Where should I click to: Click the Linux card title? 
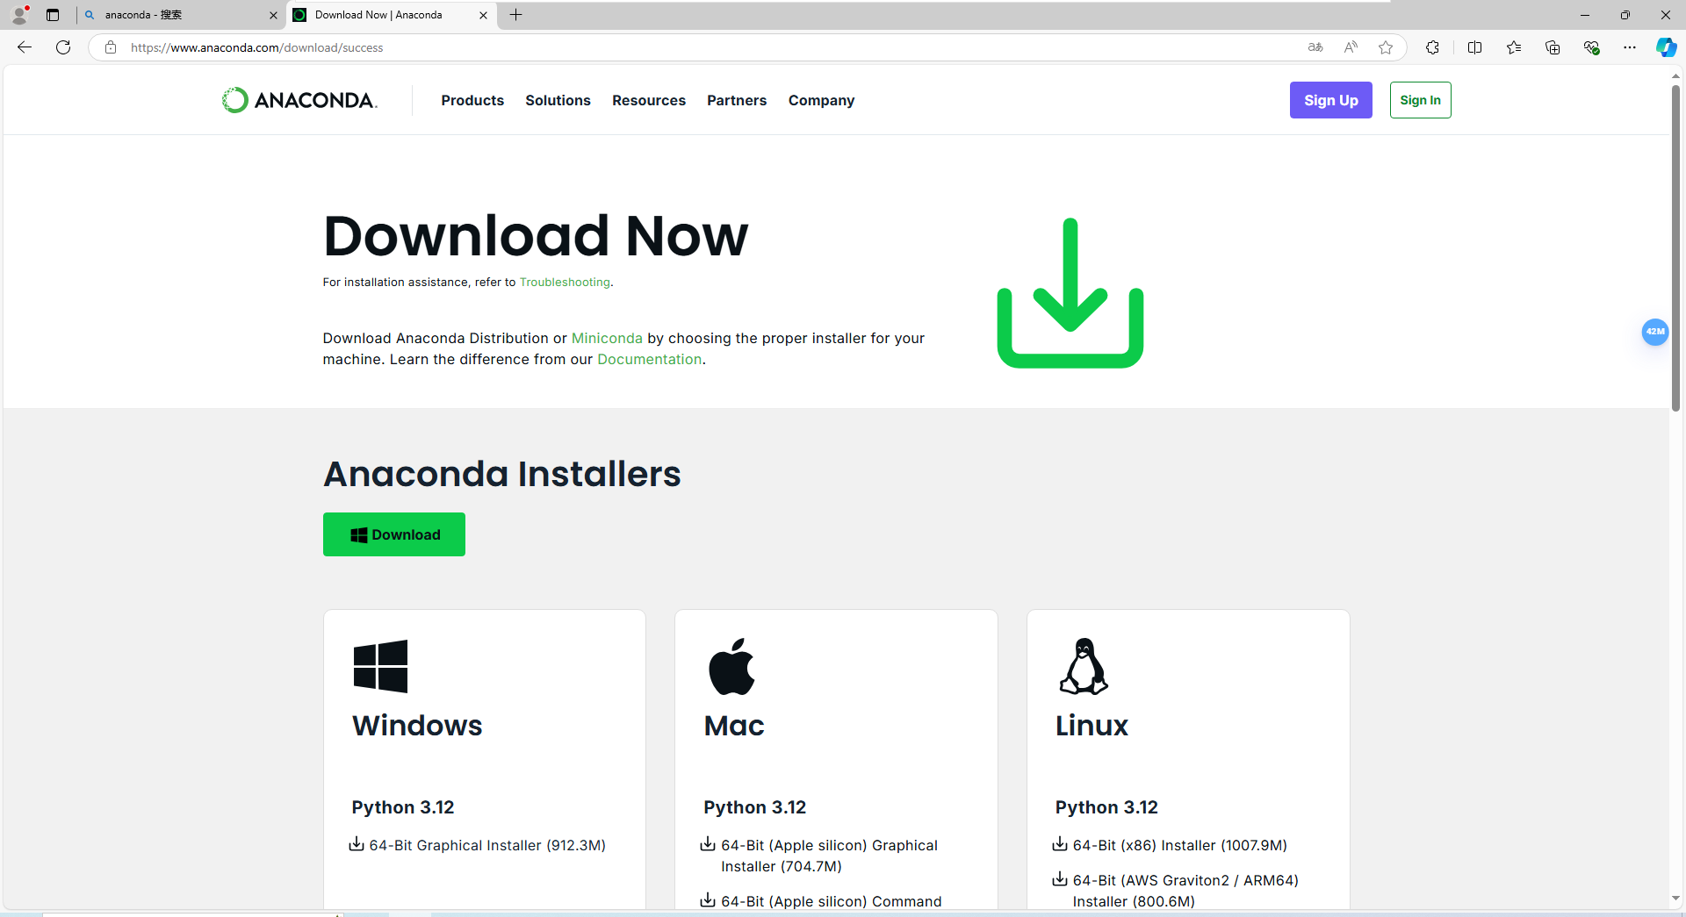point(1092,726)
